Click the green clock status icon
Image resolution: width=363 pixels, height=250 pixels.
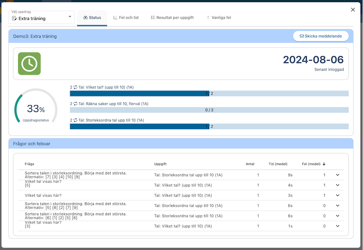tap(29, 63)
